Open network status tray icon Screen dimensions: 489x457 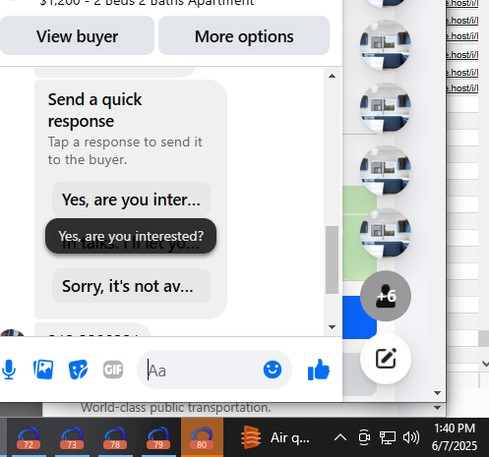pyautogui.click(x=388, y=437)
